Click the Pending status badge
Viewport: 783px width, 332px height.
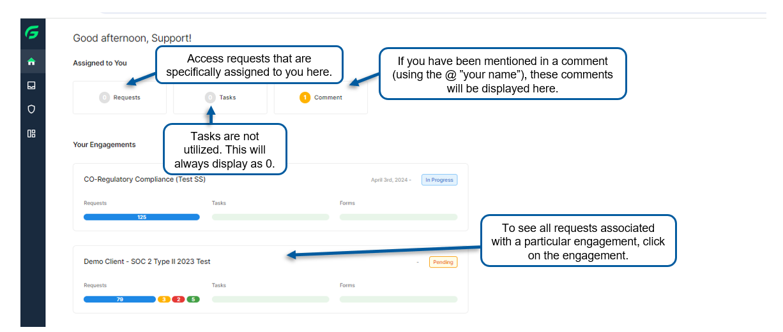coord(443,262)
